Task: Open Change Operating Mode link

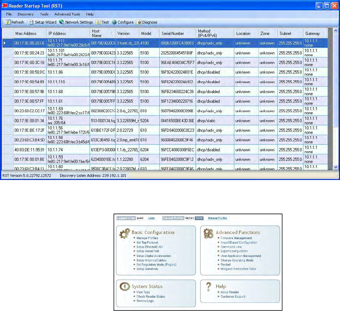Action: coord(237,260)
